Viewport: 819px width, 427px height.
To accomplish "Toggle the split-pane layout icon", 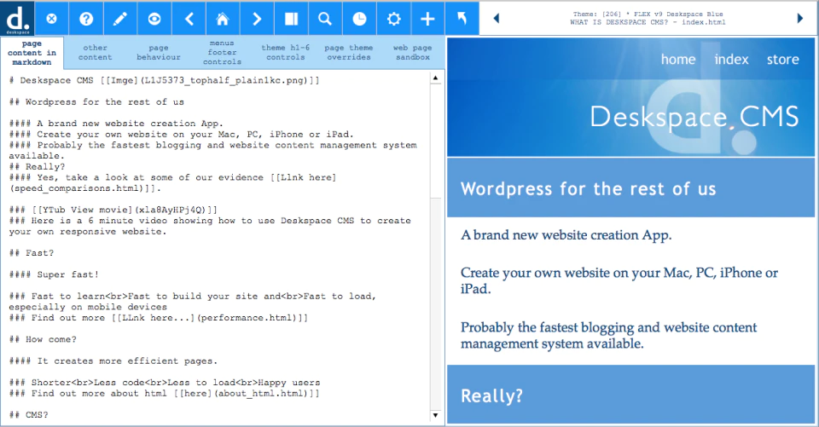I will pyautogui.click(x=291, y=19).
